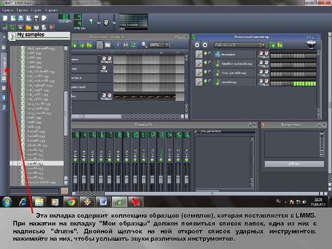
Task: Open the second menu in the menu bar
Action: (22, 10)
